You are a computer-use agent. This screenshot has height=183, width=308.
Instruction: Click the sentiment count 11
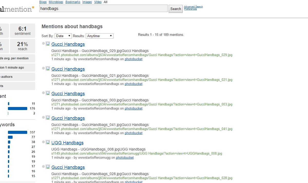(33, 104)
